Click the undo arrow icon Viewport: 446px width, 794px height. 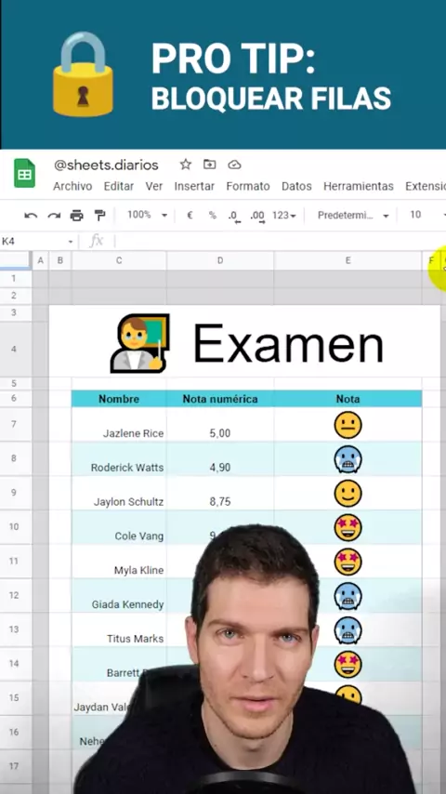tap(31, 216)
